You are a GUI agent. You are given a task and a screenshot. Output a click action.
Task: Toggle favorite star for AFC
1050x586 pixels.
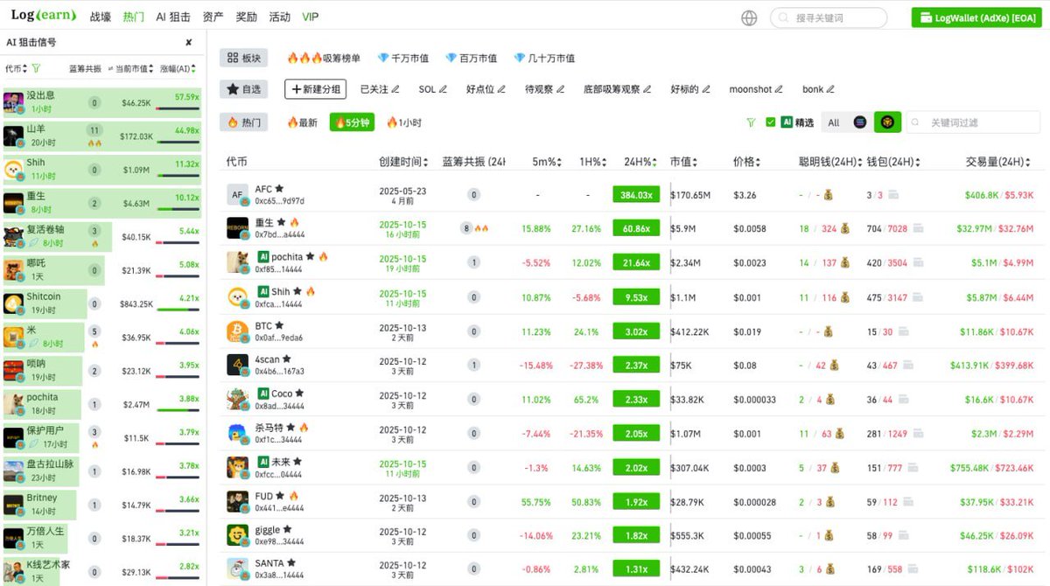[279, 188]
